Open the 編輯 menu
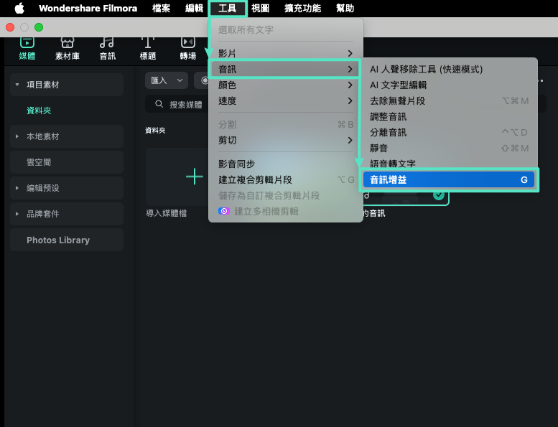Image resolution: width=558 pixels, height=427 pixels. tap(194, 8)
